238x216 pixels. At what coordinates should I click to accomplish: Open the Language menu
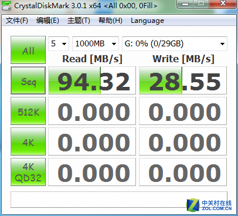click(147, 21)
